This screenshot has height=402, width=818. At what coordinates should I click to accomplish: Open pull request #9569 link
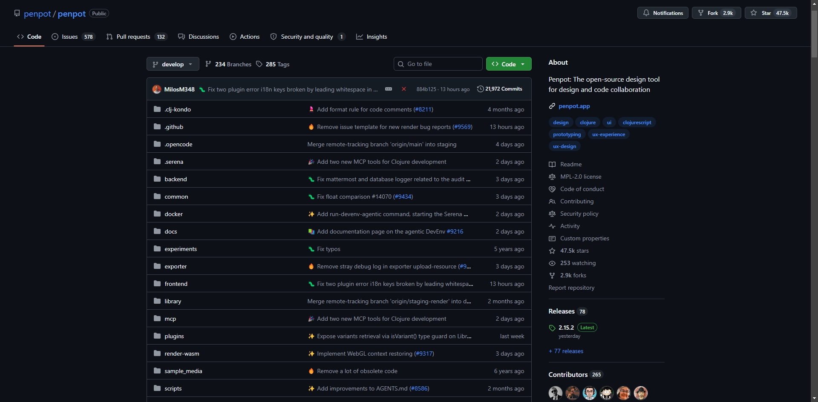(x=462, y=127)
